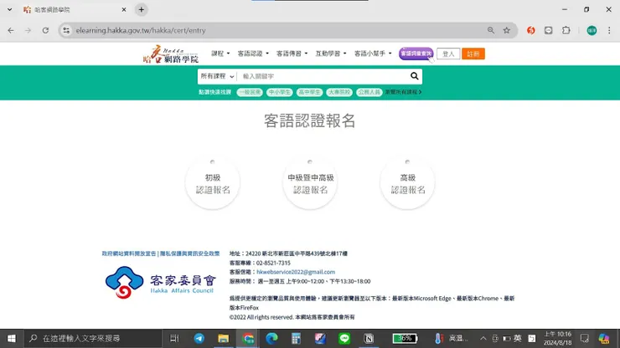Image resolution: width=620 pixels, height=348 pixels.
Task: Open the Chrome profile avatar
Action: point(592,30)
